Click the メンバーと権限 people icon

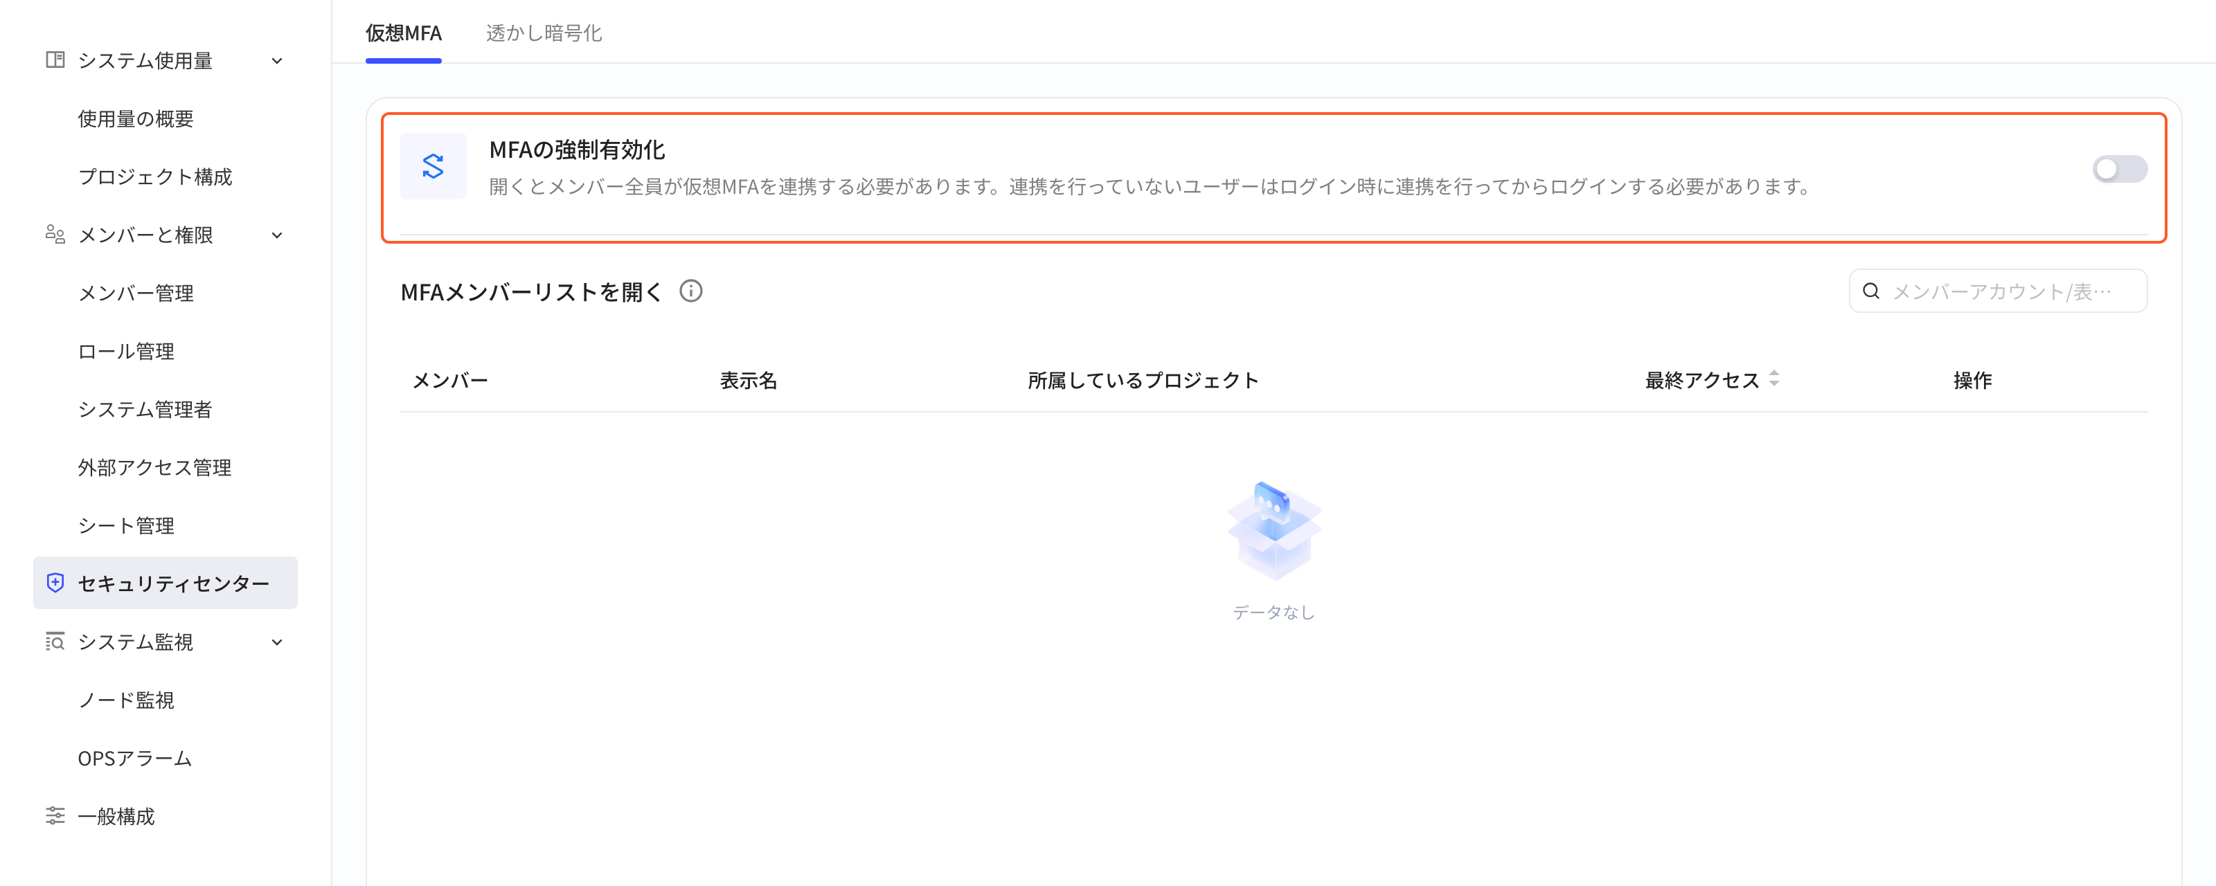pyautogui.click(x=55, y=235)
